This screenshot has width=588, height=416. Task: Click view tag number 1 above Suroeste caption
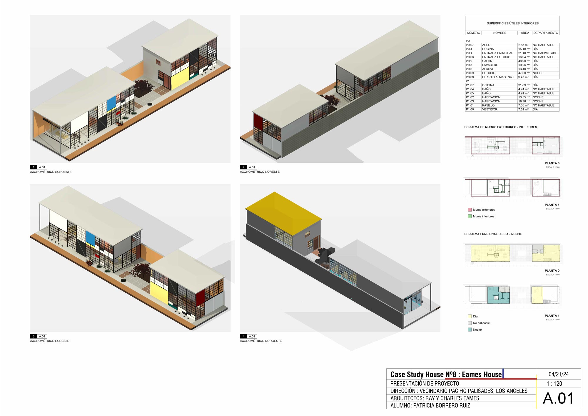34,167
